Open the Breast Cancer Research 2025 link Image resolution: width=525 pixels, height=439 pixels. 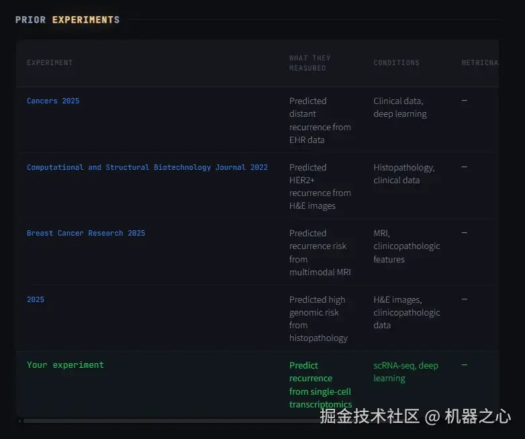pos(86,233)
